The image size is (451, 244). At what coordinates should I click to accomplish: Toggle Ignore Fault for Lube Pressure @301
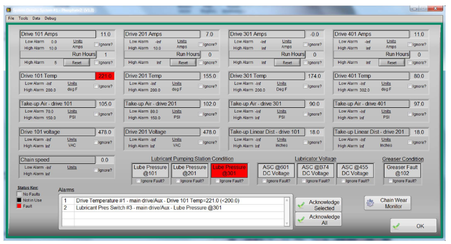[217, 181]
